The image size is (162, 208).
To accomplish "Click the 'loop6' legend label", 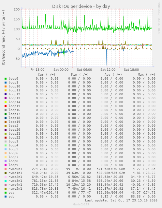I will [x=13, y=153].
